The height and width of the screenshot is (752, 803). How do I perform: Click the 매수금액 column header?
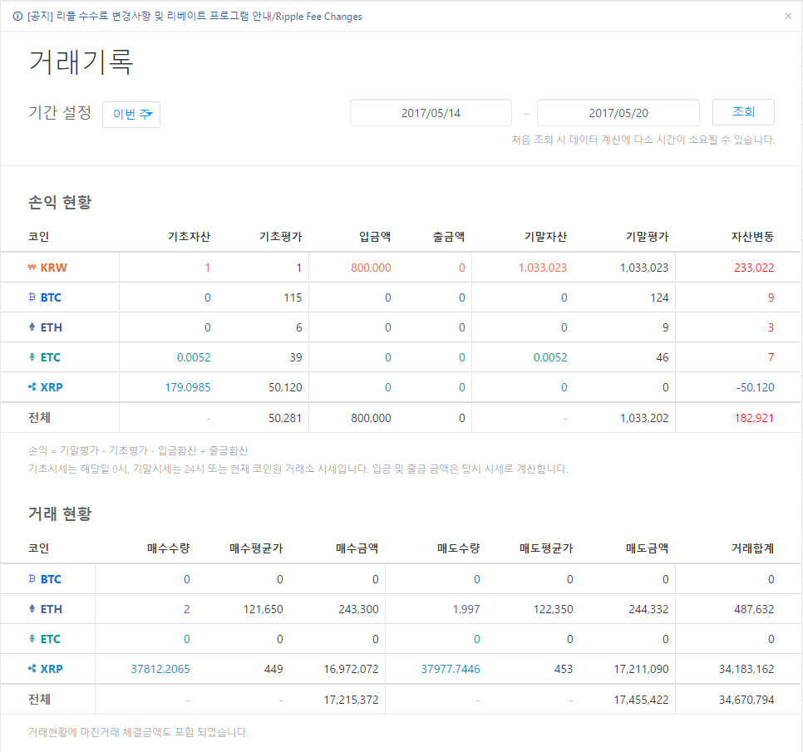(x=357, y=548)
